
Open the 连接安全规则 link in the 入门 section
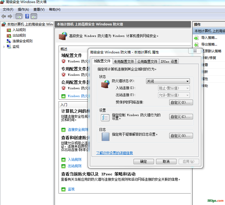coord(78,130)
